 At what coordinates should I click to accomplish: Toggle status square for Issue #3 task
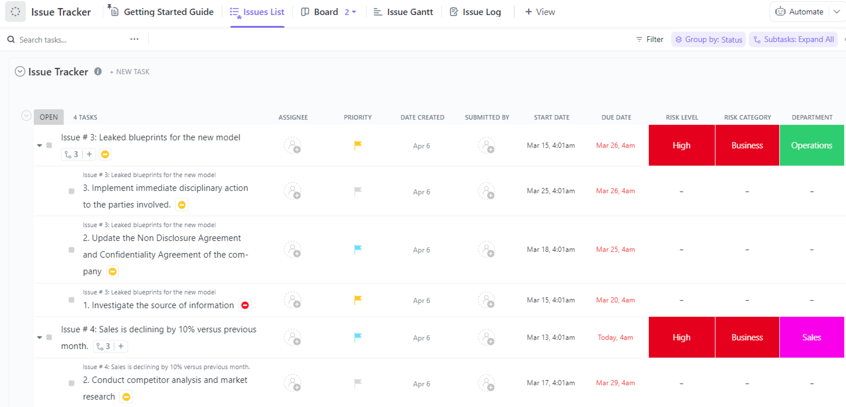pyautogui.click(x=49, y=145)
